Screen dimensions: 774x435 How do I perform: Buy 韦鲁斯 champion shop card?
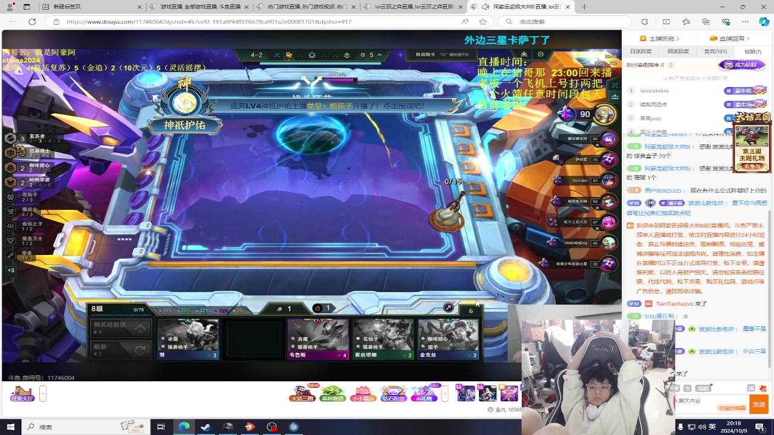pyautogui.click(x=318, y=340)
